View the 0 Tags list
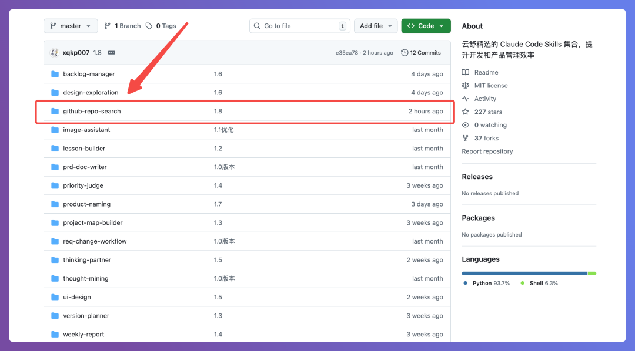The image size is (635, 351). tap(161, 26)
